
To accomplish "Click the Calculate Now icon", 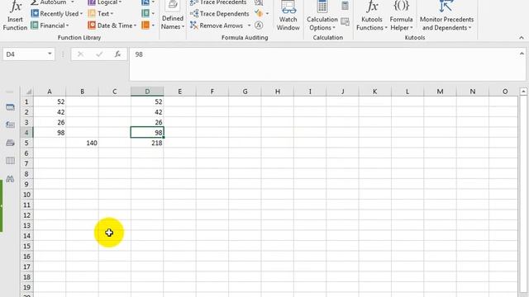I will click(x=345, y=5).
